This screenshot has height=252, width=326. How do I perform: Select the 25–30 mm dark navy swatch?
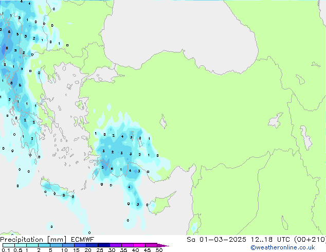(104, 245)
